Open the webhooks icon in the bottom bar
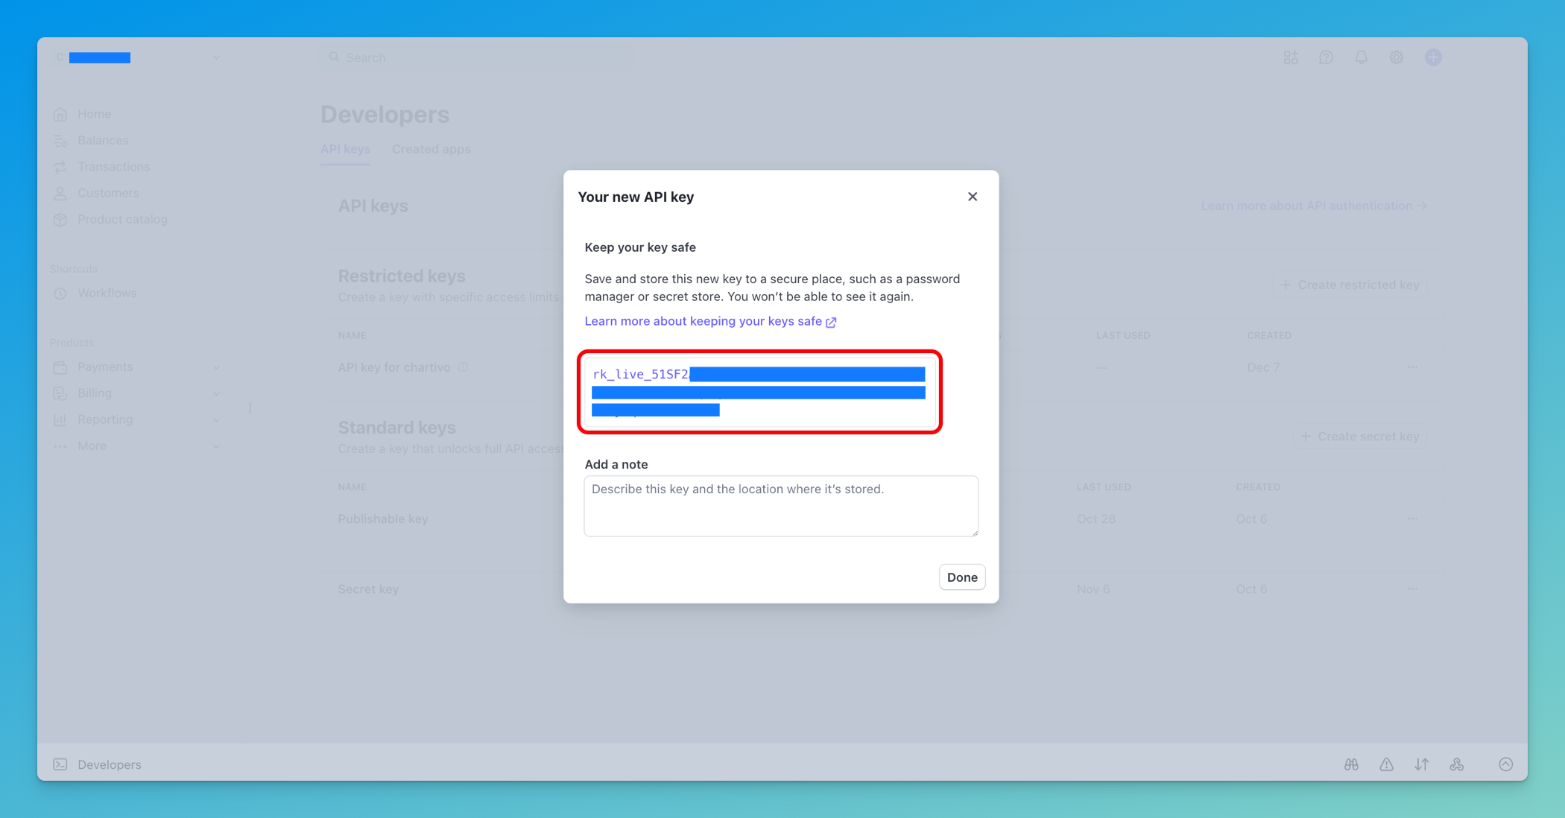 (x=1457, y=764)
